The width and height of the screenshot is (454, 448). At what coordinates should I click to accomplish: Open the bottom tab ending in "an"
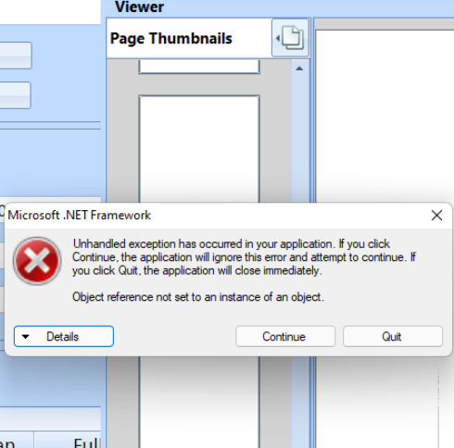16,441
